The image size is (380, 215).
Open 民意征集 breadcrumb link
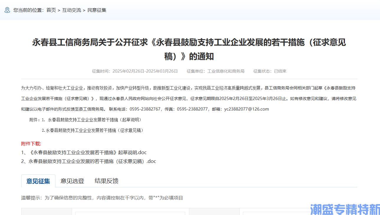pos(97,10)
